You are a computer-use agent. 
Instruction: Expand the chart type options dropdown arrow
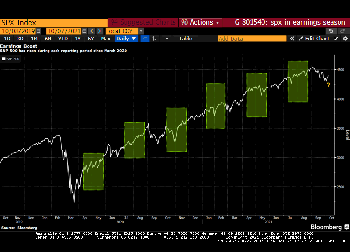[x=167, y=39]
